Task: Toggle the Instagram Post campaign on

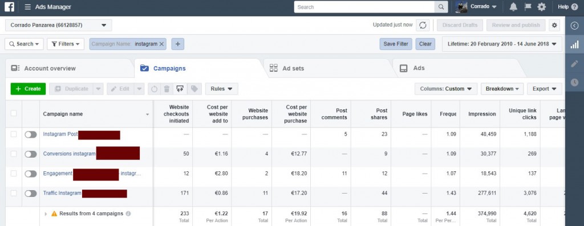Action: 31,134
